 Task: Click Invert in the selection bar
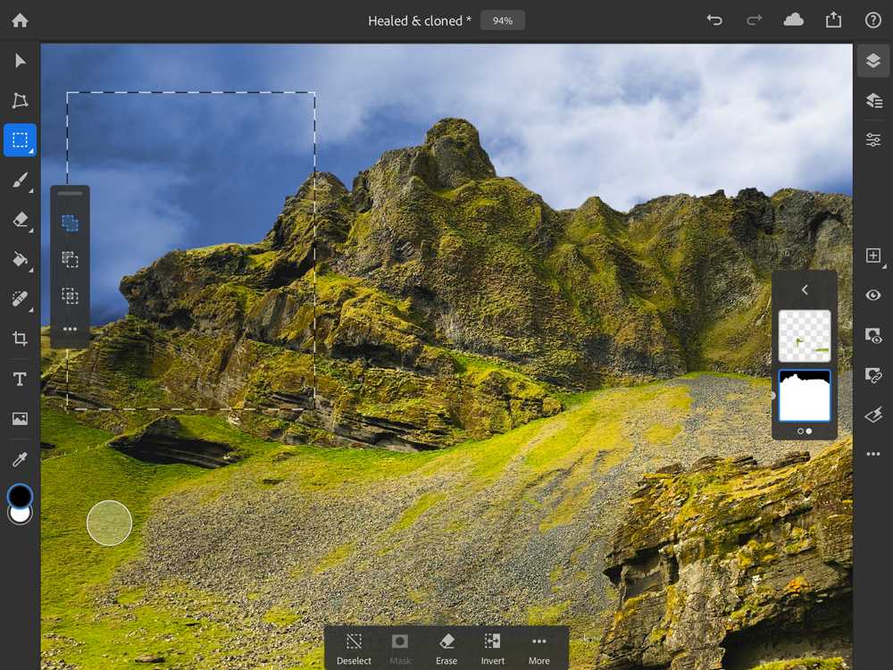(492, 649)
